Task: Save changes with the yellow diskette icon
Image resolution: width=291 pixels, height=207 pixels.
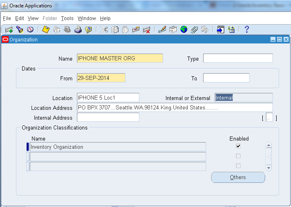Action: 46,30
